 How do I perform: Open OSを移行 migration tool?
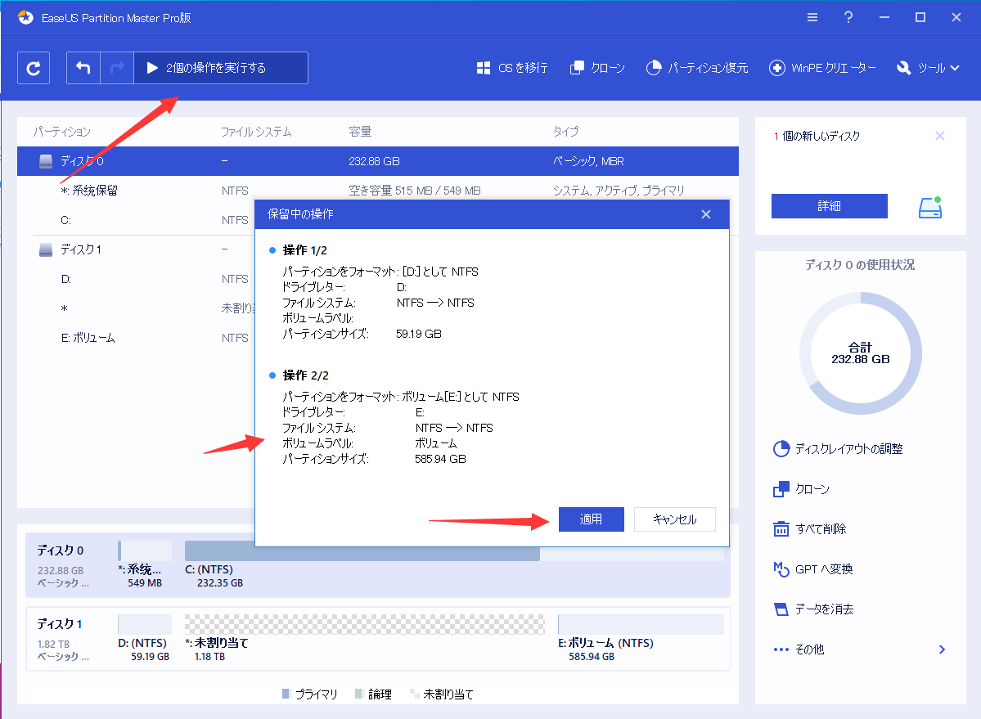click(x=511, y=68)
